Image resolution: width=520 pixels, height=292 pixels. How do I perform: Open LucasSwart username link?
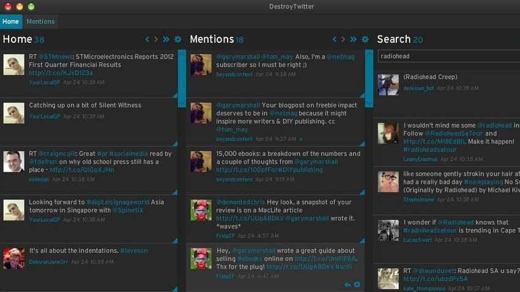pyautogui.click(x=417, y=240)
